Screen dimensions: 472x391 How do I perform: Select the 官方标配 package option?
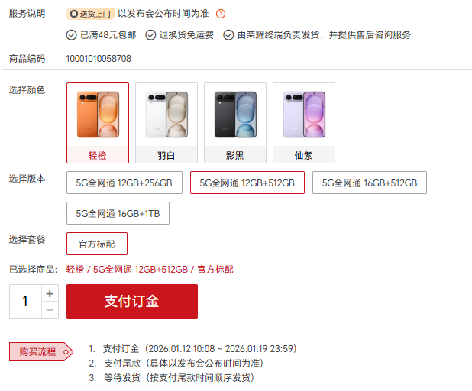click(x=97, y=244)
